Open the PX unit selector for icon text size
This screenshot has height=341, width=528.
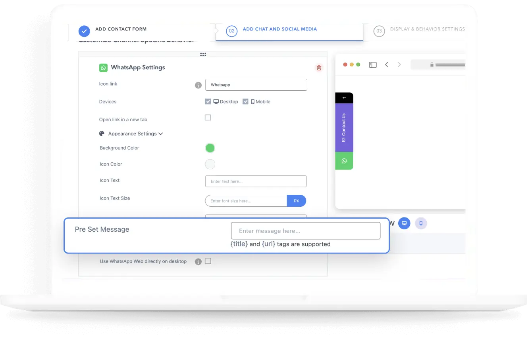[297, 201]
